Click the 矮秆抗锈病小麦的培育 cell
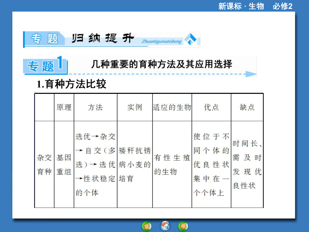Viewport: 309px width, 232px height. pos(135,164)
